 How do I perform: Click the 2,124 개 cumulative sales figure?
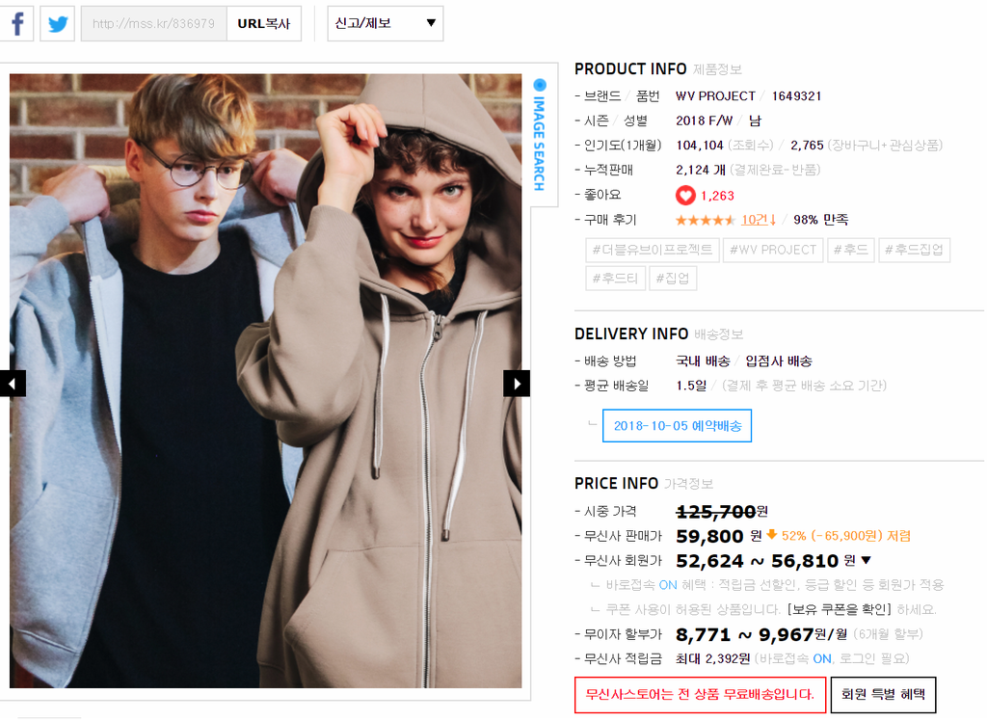701,170
